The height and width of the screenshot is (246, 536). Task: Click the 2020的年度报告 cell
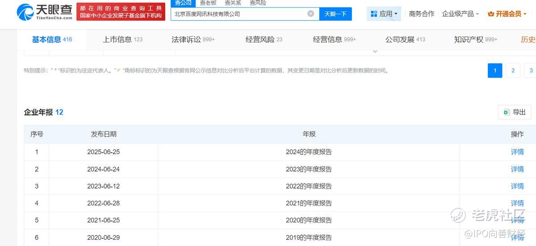309,220
